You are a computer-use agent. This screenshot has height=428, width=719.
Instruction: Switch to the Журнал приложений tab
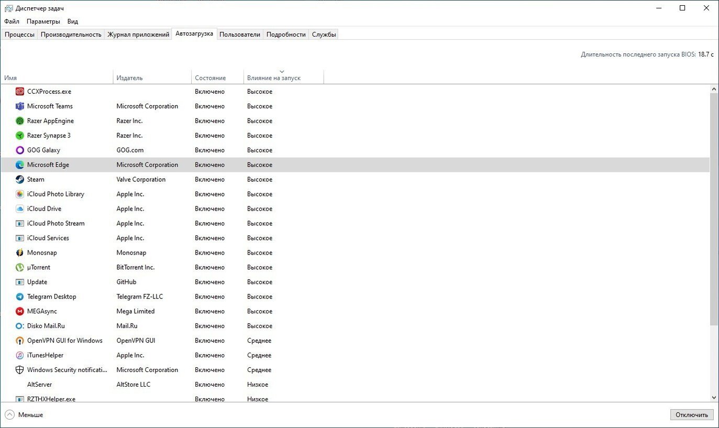click(138, 35)
